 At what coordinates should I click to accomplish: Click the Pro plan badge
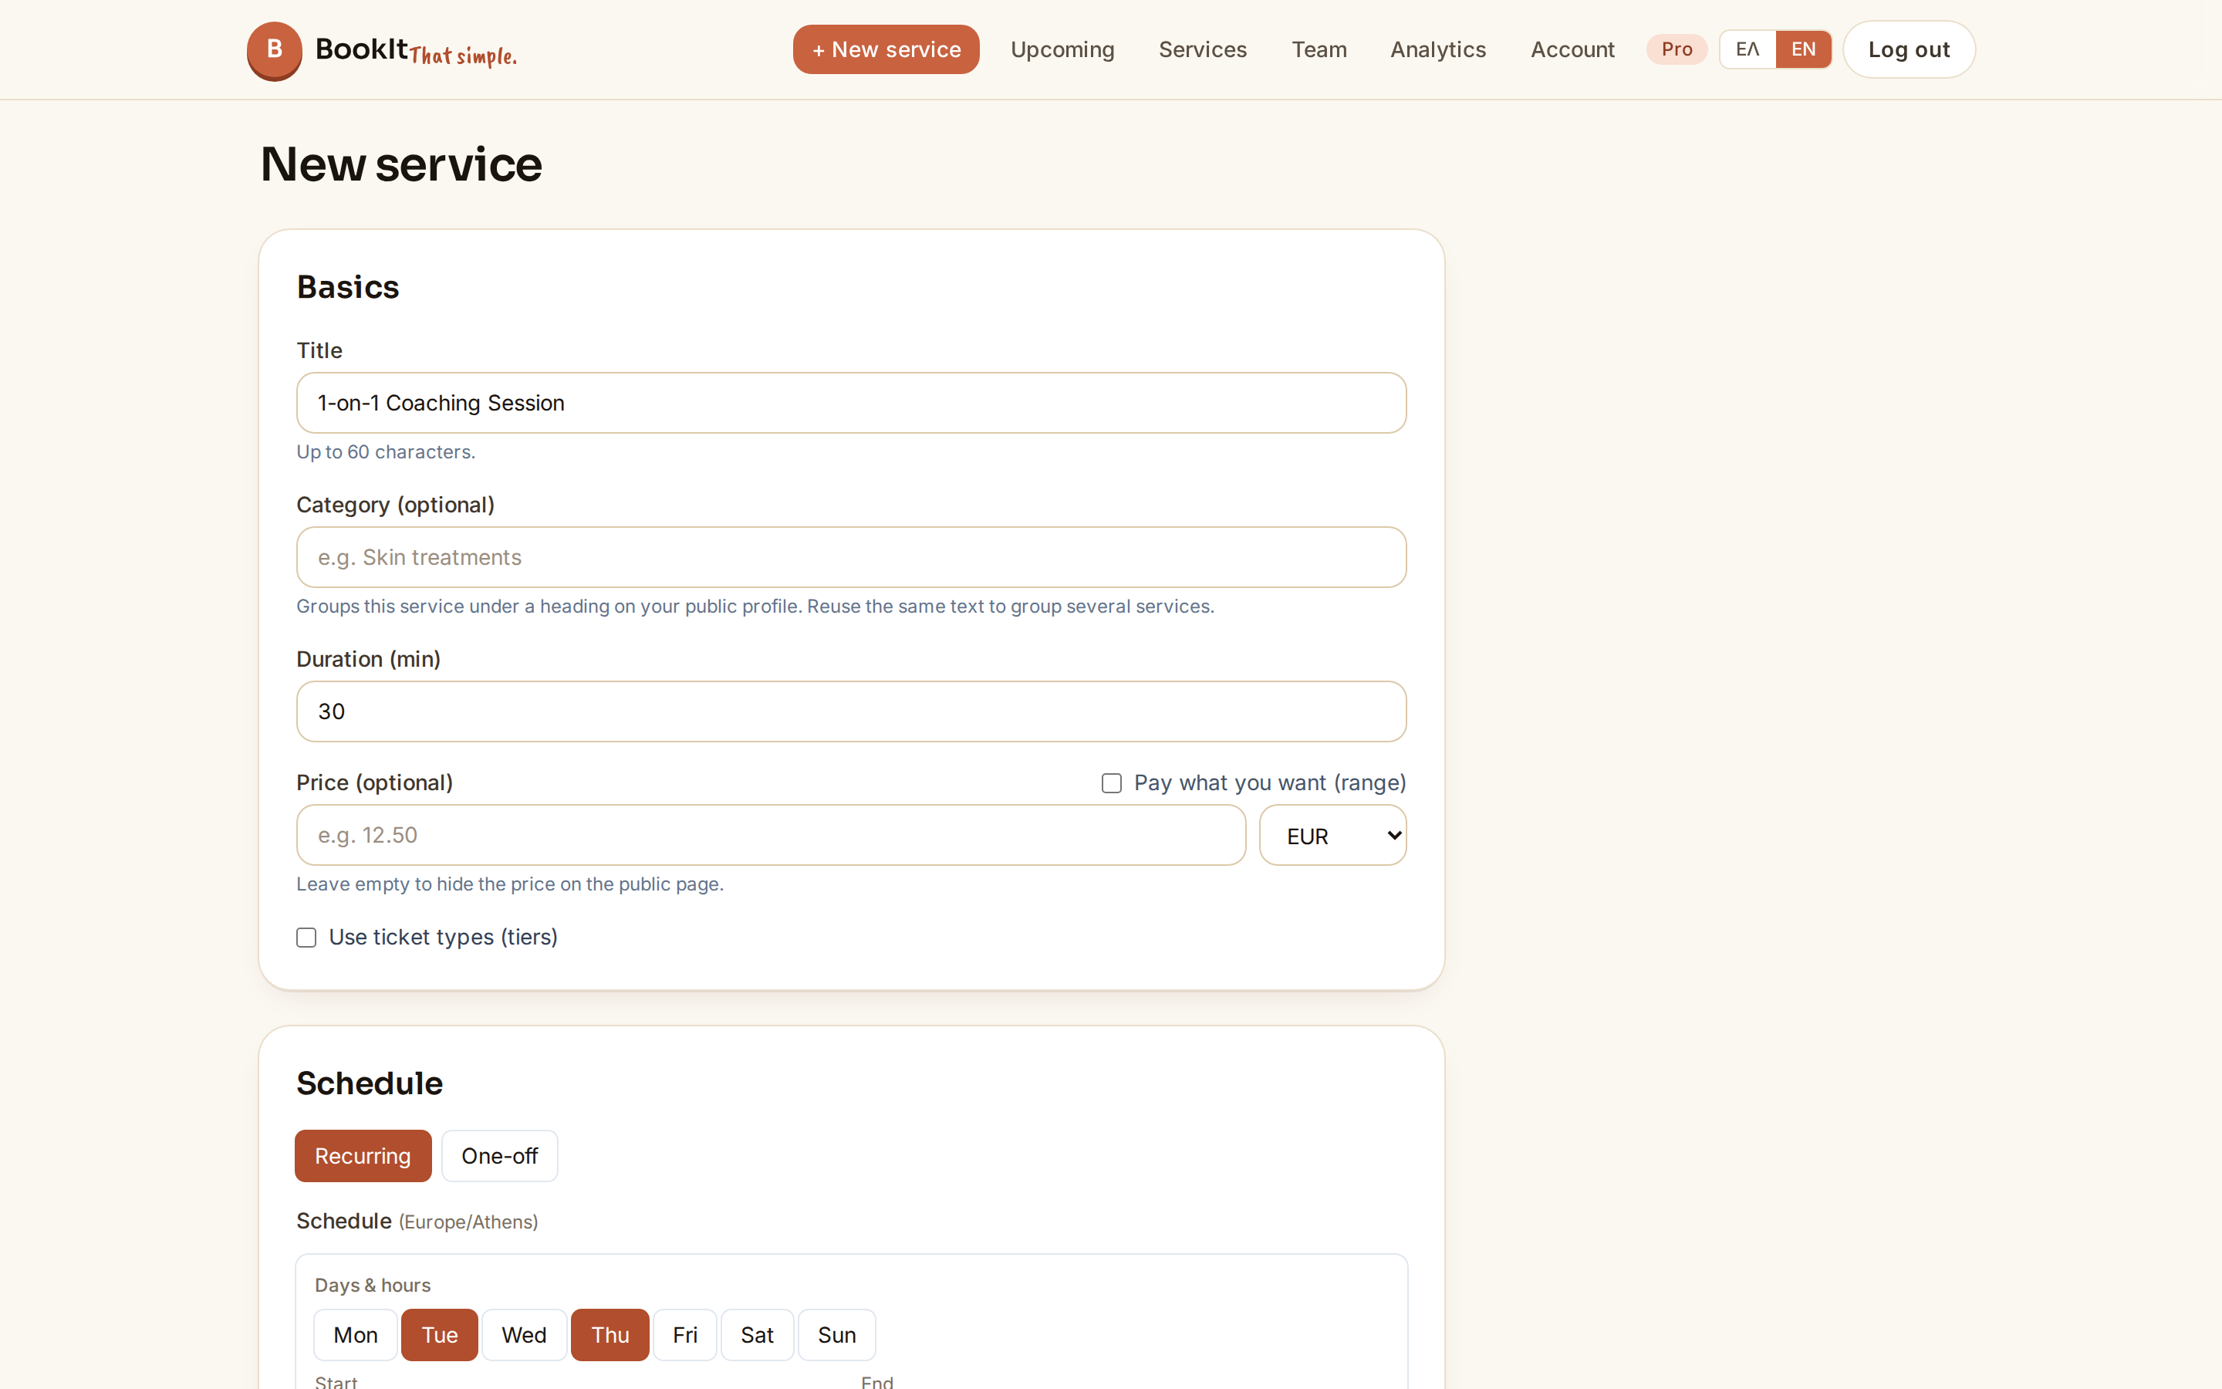coord(1677,49)
